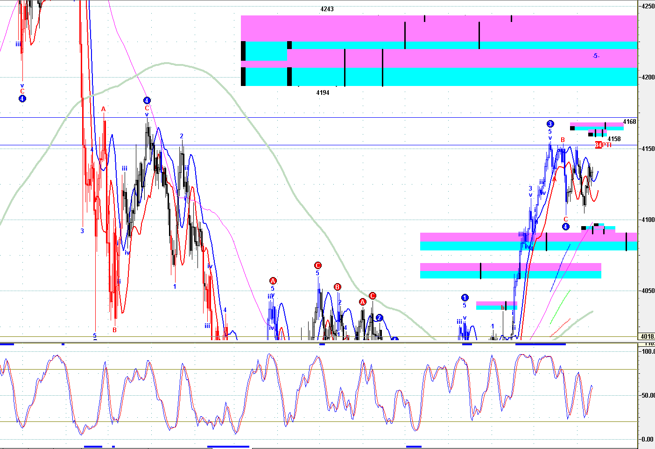The height and width of the screenshot is (449, 655).
Task: Click the "4168" target price label
Action: pyautogui.click(x=629, y=122)
